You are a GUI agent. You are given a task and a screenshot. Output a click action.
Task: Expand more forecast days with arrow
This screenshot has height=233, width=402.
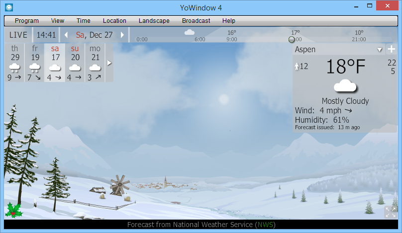tap(109, 63)
